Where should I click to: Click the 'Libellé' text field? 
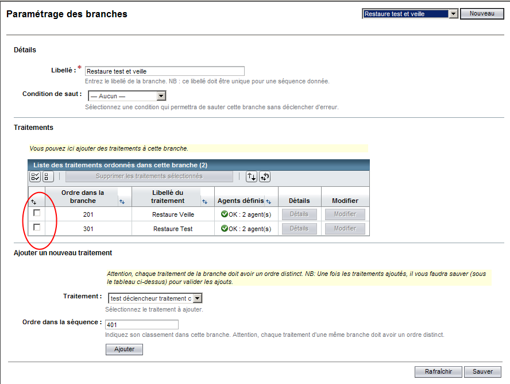[164, 71]
